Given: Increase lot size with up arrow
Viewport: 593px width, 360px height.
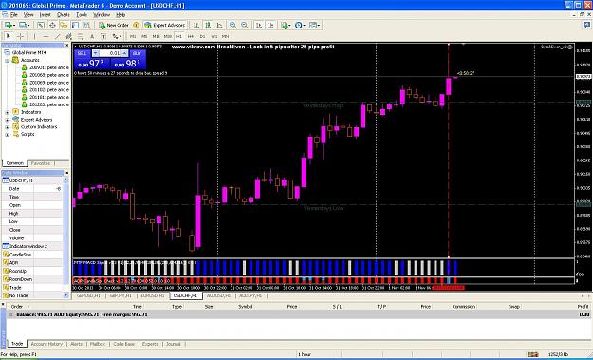Looking at the screenshot, I should (x=125, y=53).
